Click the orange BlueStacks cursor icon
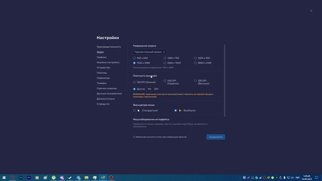The width and height of the screenshot is (322, 181). coord(180,111)
